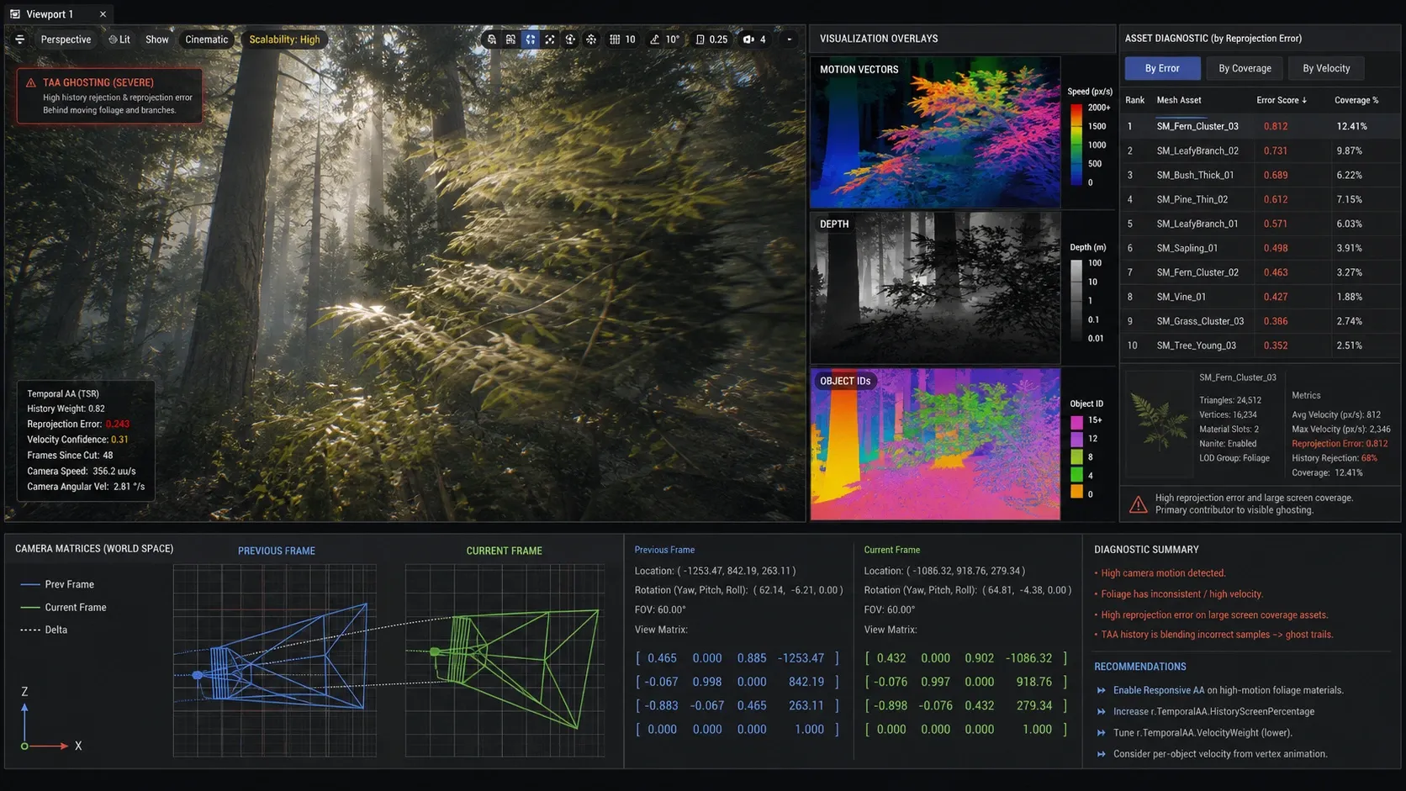Switch to the By Coverage tab
This screenshot has width=1406, height=791.
pos(1245,68)
